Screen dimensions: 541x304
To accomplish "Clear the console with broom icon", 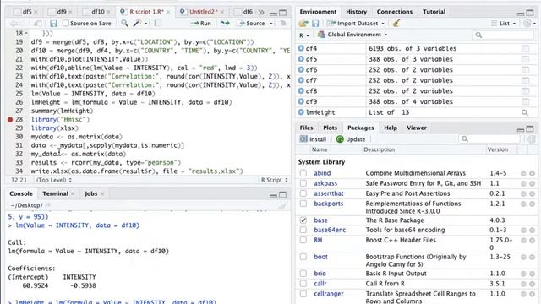I will pos(282,205).
